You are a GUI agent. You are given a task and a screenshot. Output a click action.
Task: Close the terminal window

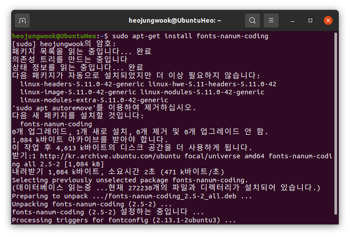pos(328,20)
